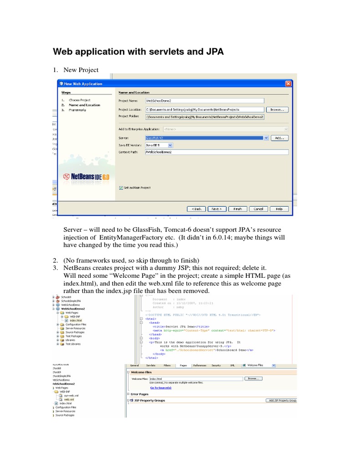The width and height of the screenshot is (350, 467).
Task: Click the Add... server button
Action: [279, 138]
